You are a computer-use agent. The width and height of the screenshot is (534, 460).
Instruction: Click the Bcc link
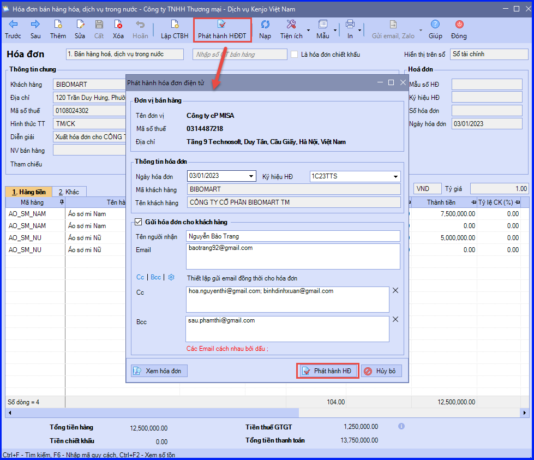(155, 277)
